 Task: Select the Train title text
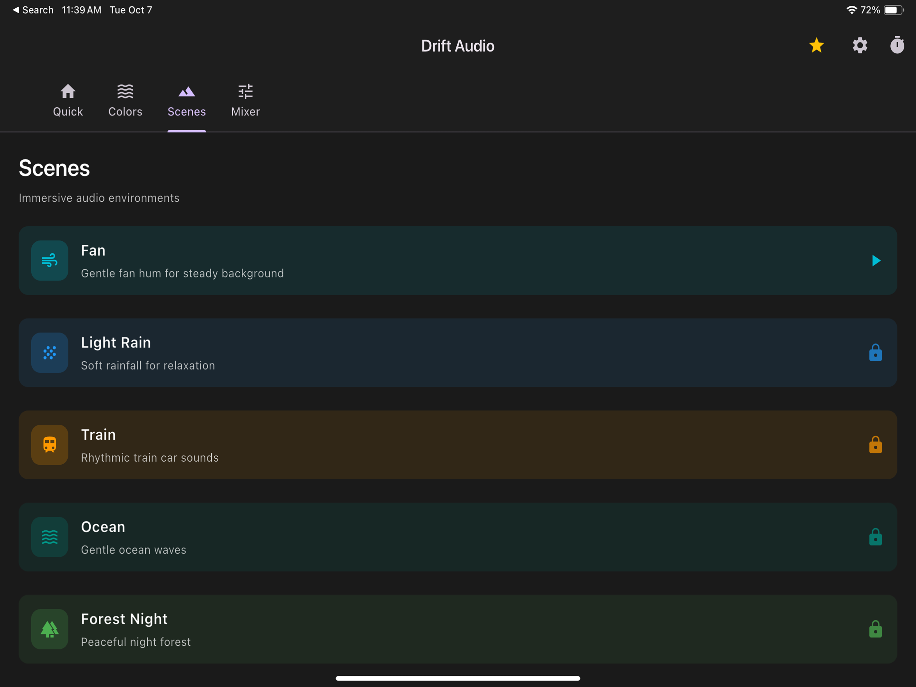pyautogui.click(x=99, y=435)
